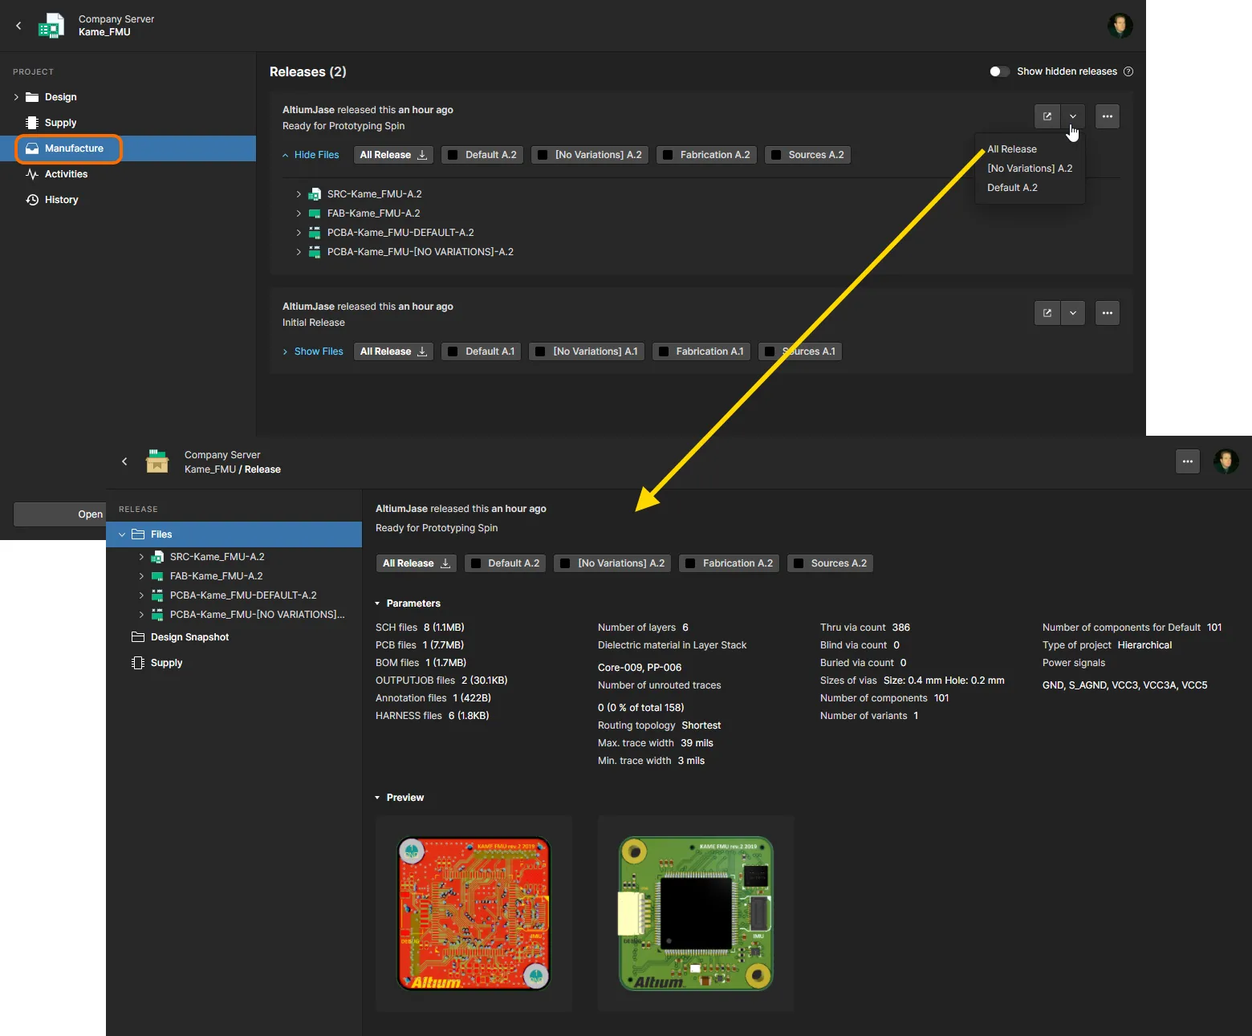Viewport: 1252px width, 1036px height.
Task: Tick Sources A.2 checkbox in Releases list
Action: 776,155
